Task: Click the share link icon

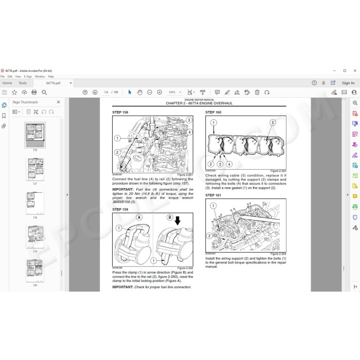Action: point(334,92)
